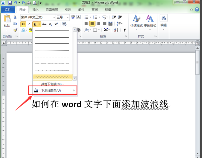Click the Paste (粘贴) icon
This screenshot has width=202, height=158.
(x=7, y=19)
